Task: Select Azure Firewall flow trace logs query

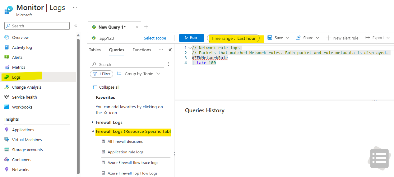Action: (x=133, y=163)
